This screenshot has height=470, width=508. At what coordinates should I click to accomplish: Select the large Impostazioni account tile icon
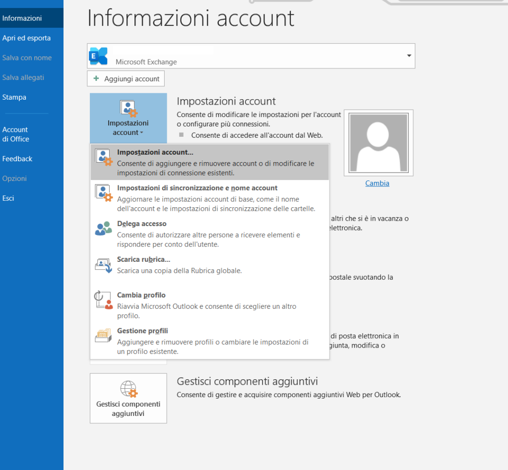tap(128, 108)
